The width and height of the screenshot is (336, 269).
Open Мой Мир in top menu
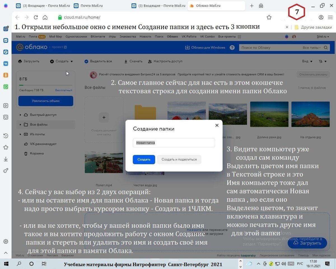pyautogui.click(x=55, y=37)
